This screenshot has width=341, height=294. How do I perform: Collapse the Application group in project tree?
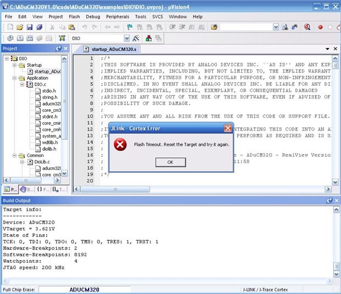click(14, 78)
